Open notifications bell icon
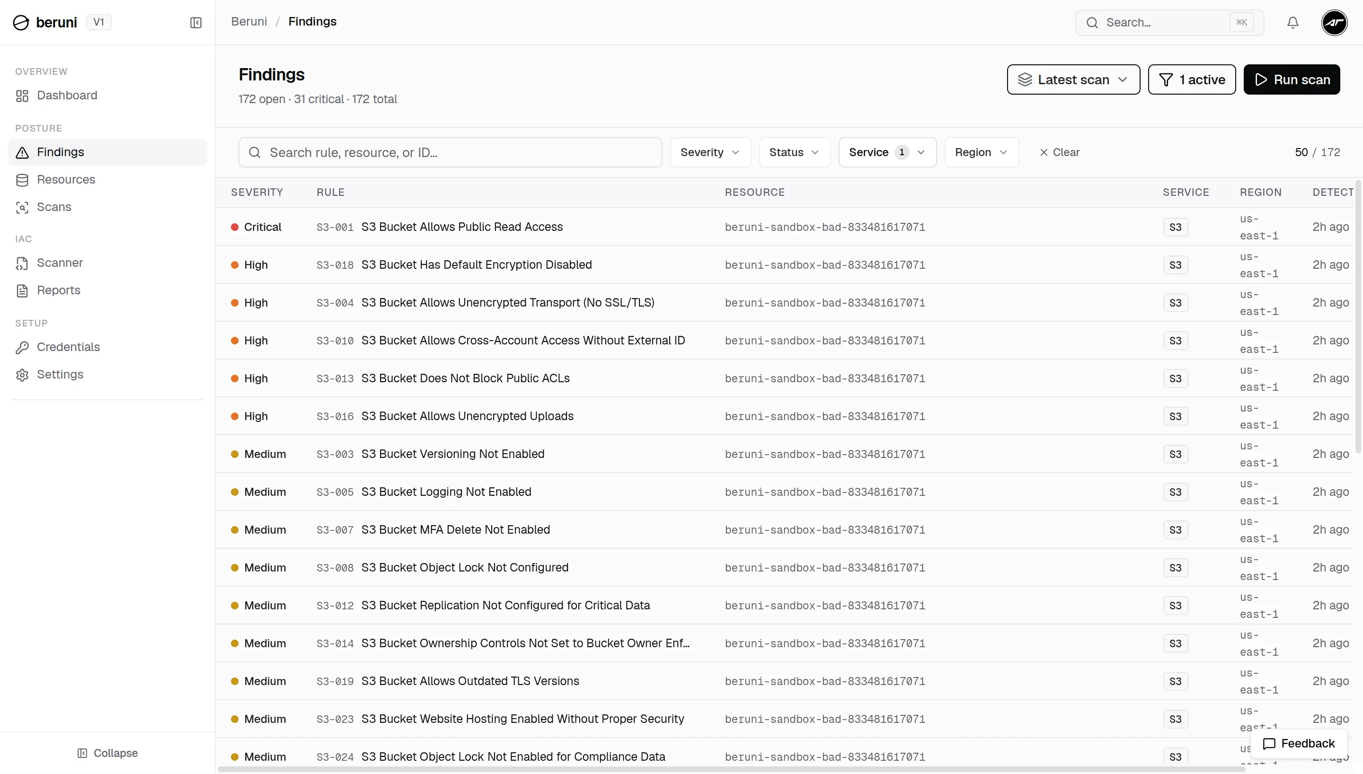The width and height of the screenshot is (1363, 774). 1293,22
